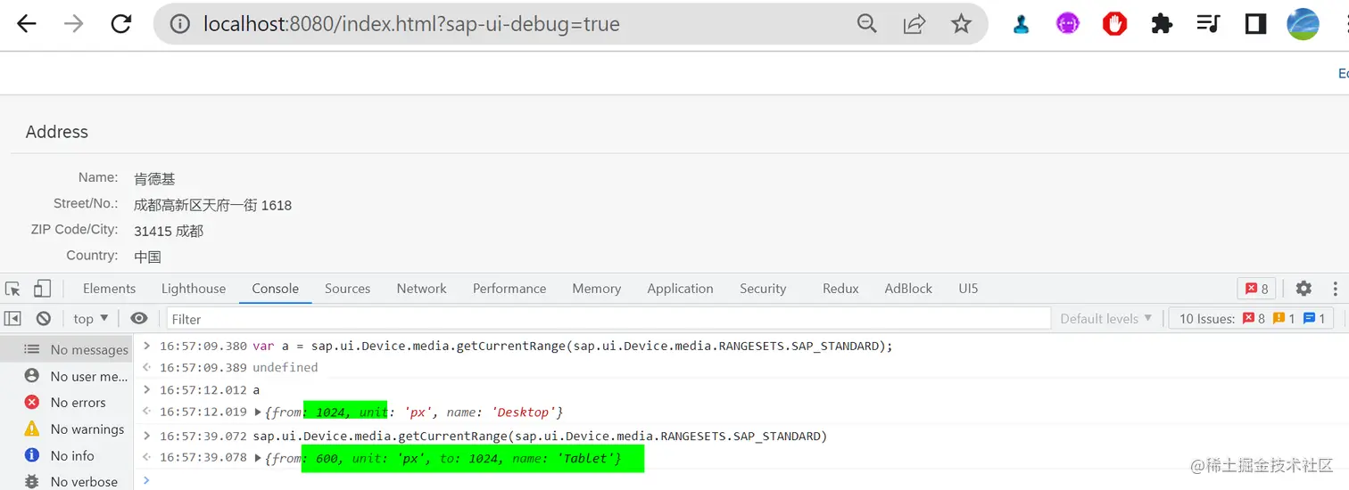This screenshot has width=1349, height=490.
Task: Open the Network tab
Action: tap(421, 289)
